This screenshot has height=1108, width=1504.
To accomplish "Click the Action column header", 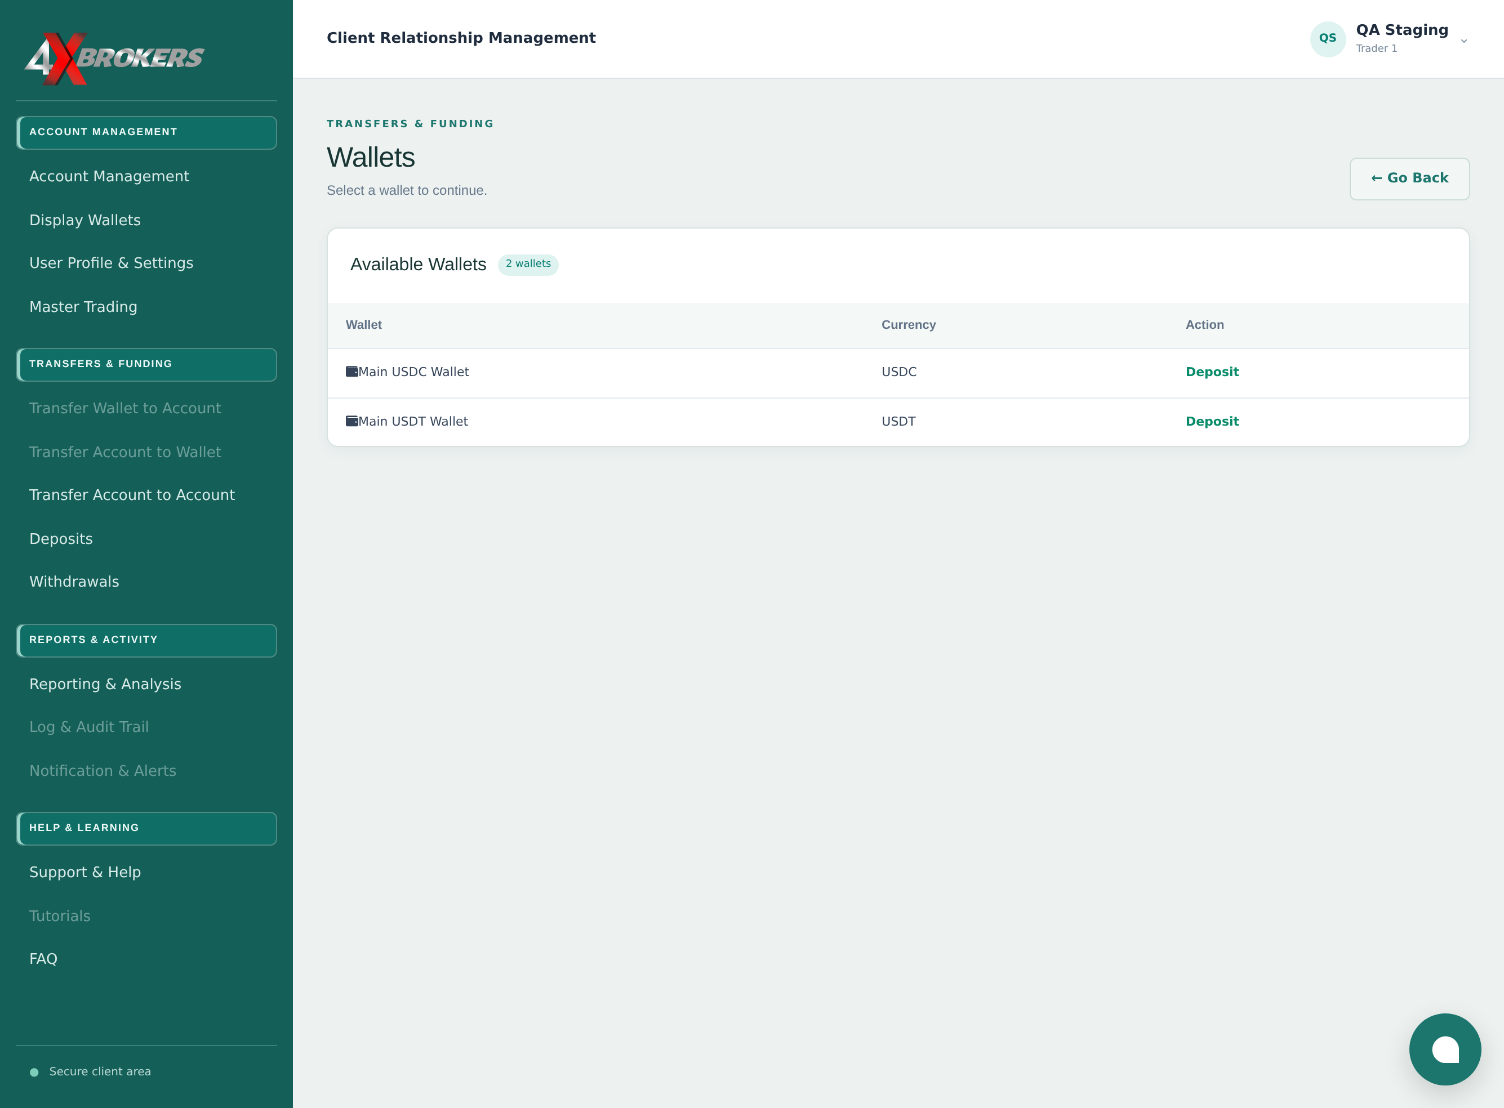I will (x=1205, y=325).
